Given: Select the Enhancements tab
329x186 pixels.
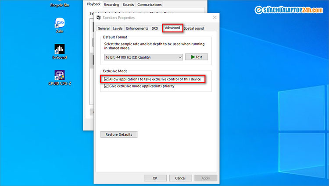Looking at the screenshot, I should [137, 28].
